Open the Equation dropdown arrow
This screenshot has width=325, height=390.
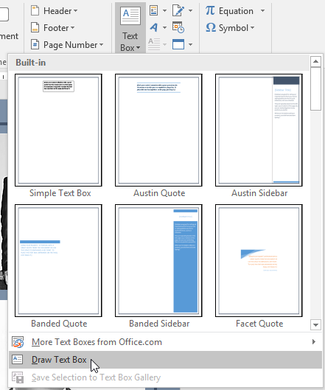tap(262, 11)
